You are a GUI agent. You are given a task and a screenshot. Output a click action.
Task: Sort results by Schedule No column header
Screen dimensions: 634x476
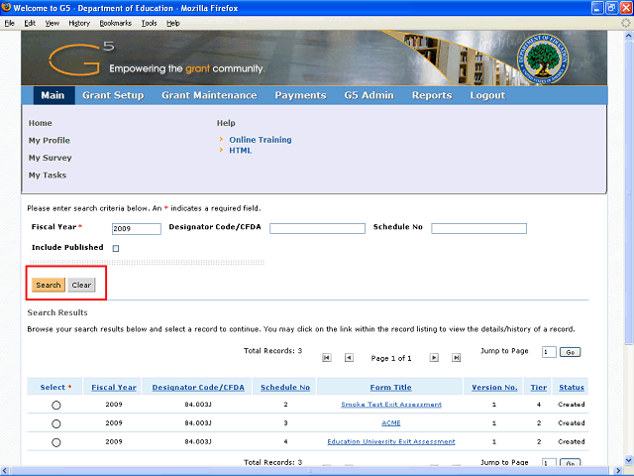pos(285,387)
